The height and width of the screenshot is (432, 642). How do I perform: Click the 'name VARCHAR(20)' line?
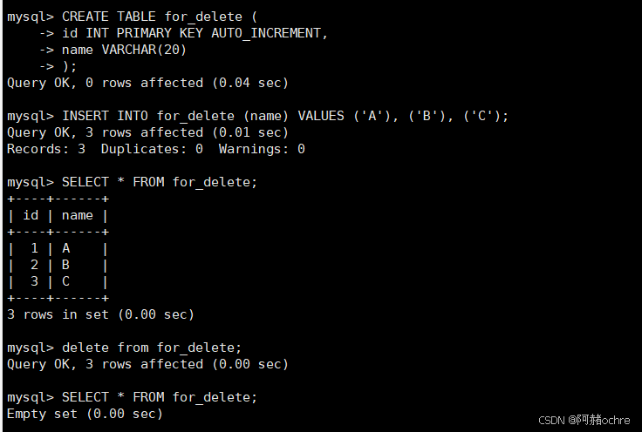125,50
